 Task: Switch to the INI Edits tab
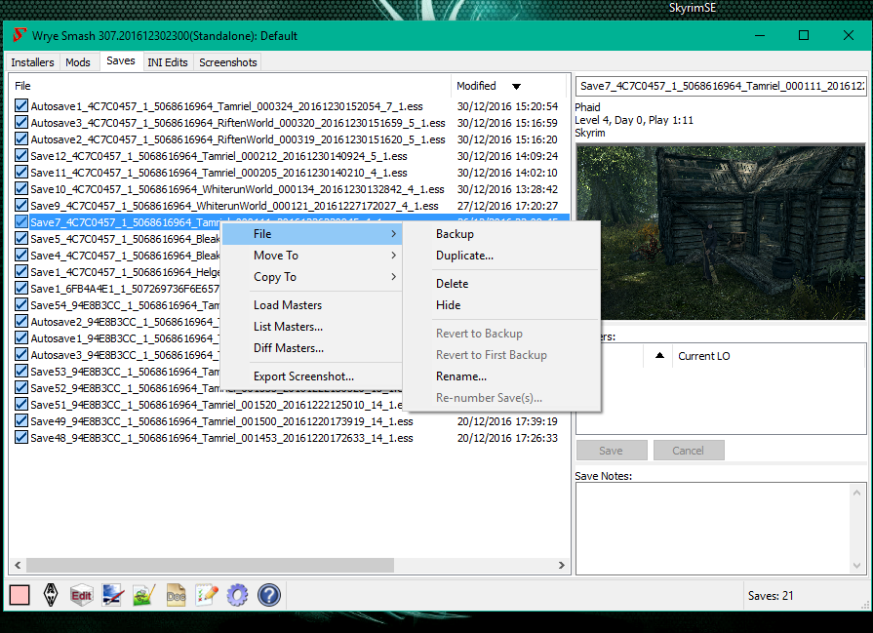click(167, 62)
